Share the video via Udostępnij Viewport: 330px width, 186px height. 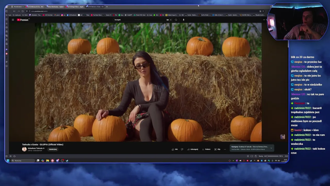193,149
